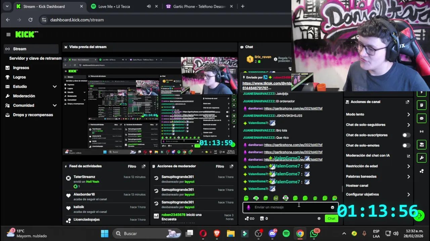Pop out the Feed de actividades panel

(143, 166)
